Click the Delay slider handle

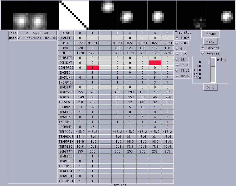213,62
